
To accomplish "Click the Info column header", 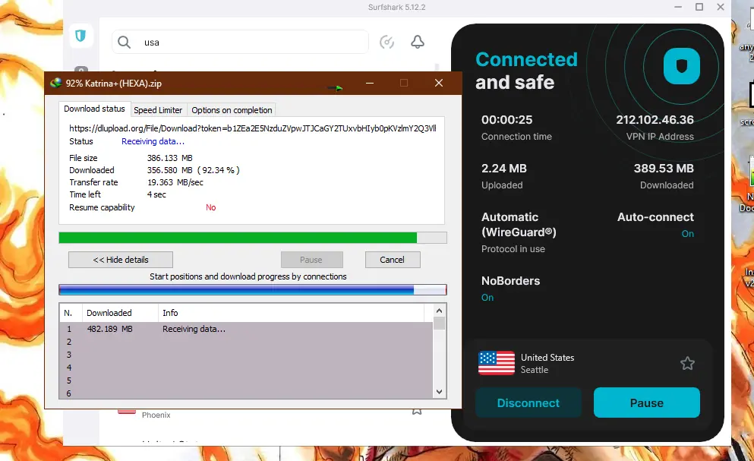I will 291,313.
